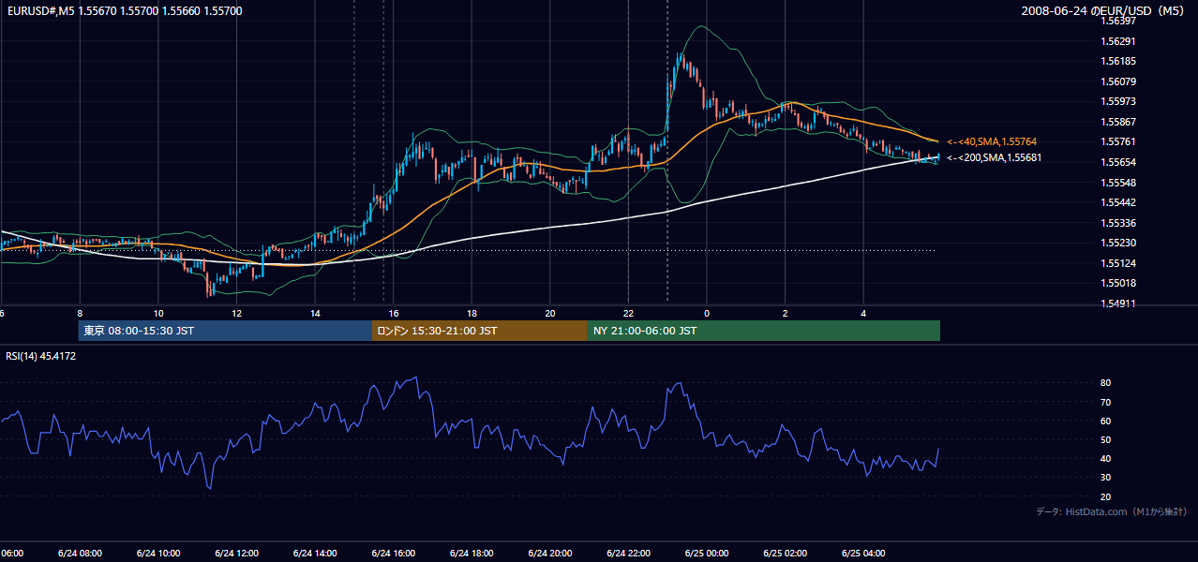1198x562 pixels.
Task: Click price axis value 1.56079
Action: pyautogui.click(x=1119, y=81)
